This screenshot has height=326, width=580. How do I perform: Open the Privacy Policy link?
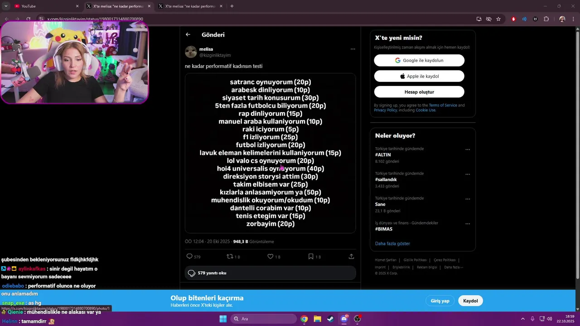(x=386, y=110)
